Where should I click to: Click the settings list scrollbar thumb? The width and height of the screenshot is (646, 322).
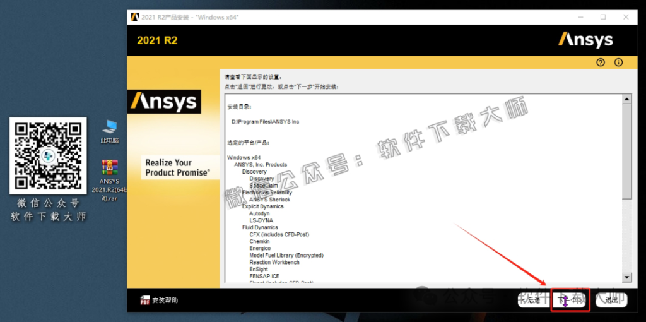pos(626,152)
